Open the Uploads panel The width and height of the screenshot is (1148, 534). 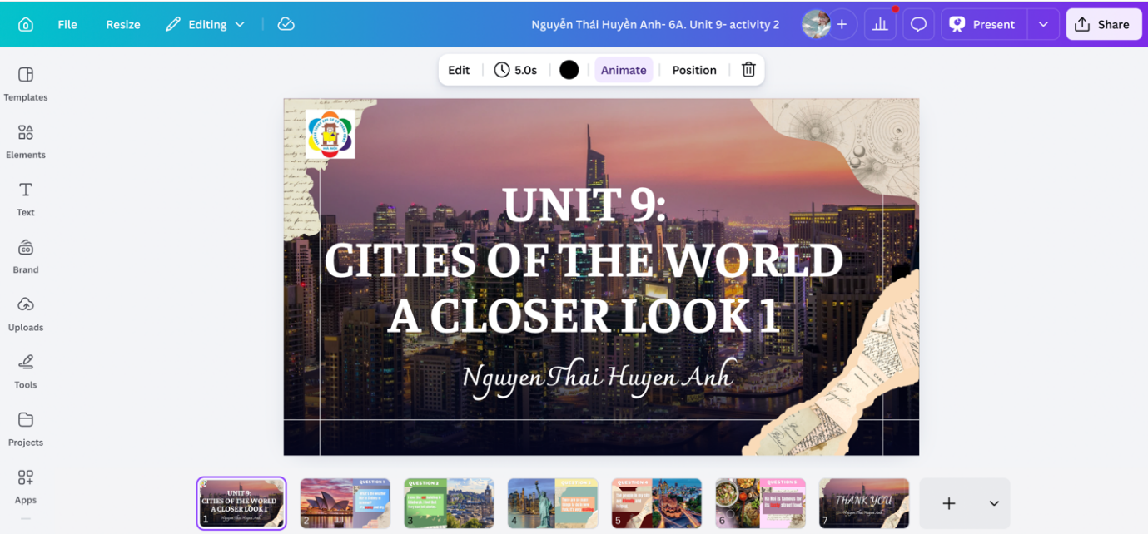click(26, 314)
